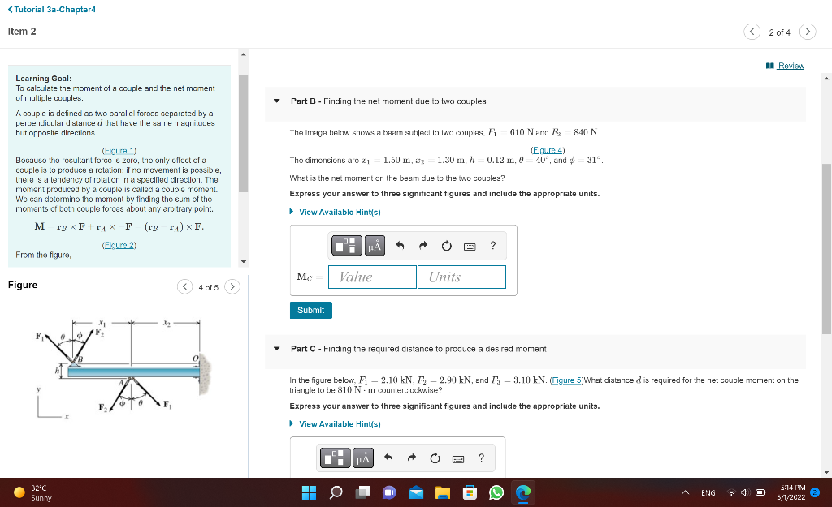This screenshot has height=507, width=832.
Task: Open Mail app on taskbar
Action: point(416,492)
